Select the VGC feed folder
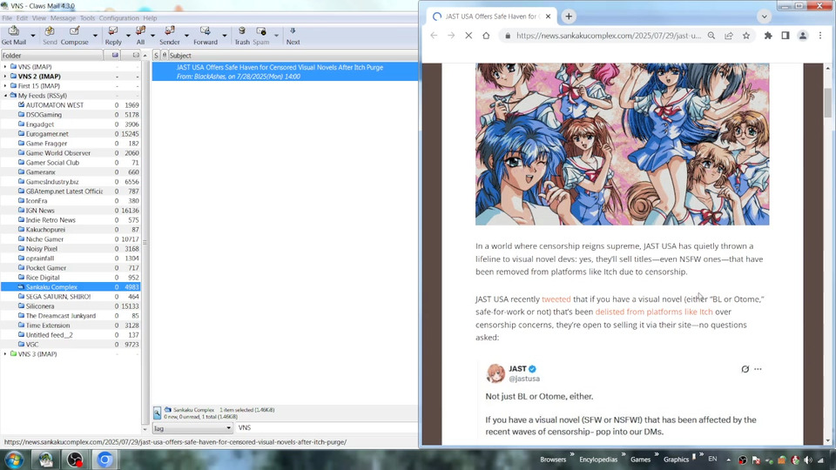836x470 pixels. [32, 345]
